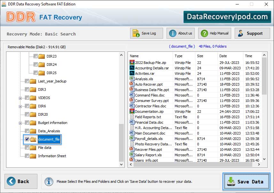The image size is (274, 193).
Task: Go Back to the previous step
Action: pyautogui.click(x=21, y=181)
